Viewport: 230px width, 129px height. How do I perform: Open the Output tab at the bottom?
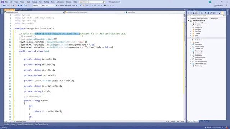tap(13, 124)
